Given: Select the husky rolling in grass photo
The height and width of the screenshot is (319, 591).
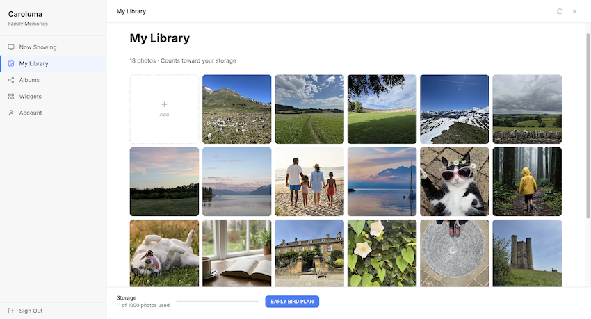Looking at the screenshot, I should click(164, 253).
